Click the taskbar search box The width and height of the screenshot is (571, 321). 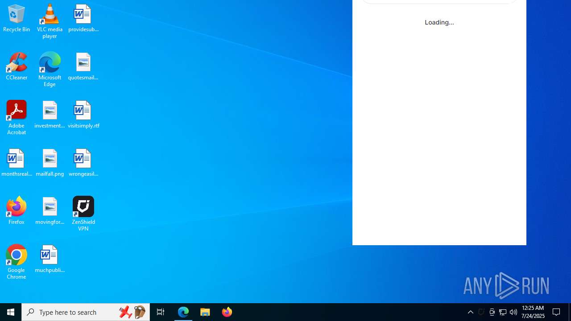coord(86,312)
